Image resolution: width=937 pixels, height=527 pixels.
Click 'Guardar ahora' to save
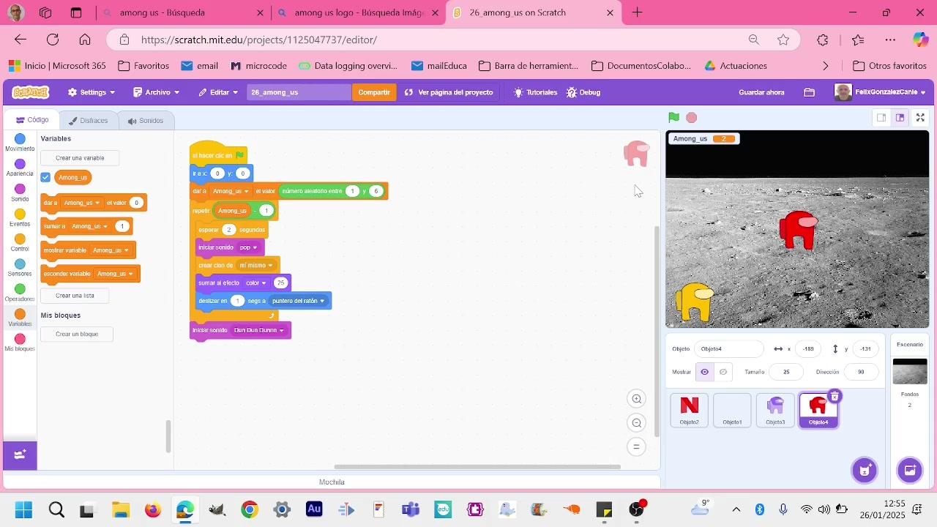[x=761, y=92]
